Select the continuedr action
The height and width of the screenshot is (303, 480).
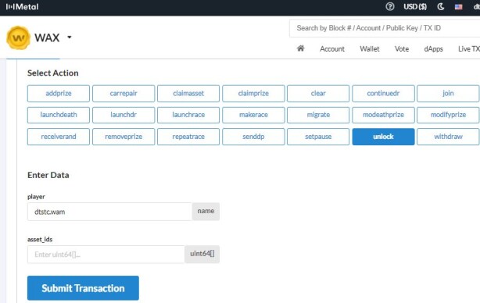pyautogui.click(x=383, y=93)
